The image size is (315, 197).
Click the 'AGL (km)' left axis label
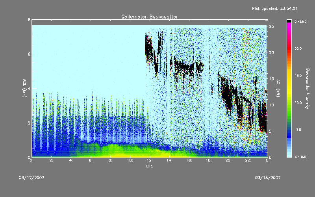24,88
